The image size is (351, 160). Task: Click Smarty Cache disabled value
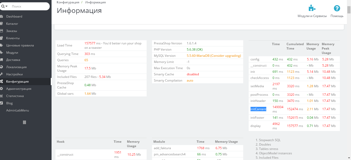(193, 74)
